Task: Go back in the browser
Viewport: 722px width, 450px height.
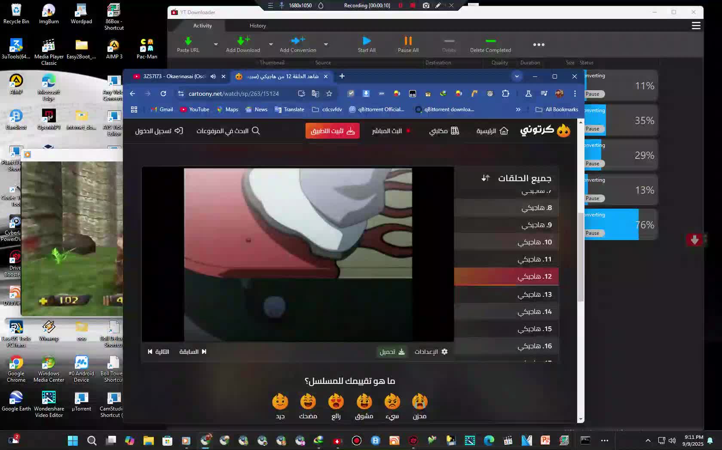Action: click(x=132, y=94)
